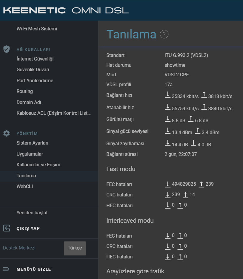Click the shield icon next to Ağ Kuralları
Screen dimensions: 243x279
click(7, 49)
